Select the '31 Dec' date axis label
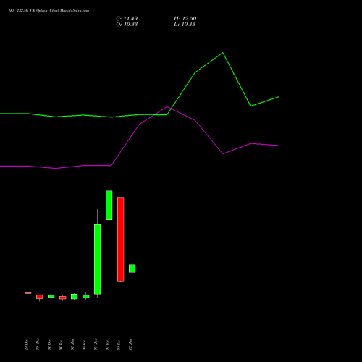The image size is (362, 362). [x=49, y=345]
